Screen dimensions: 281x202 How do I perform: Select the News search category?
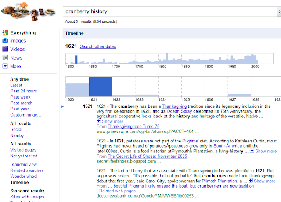point(16,58)
